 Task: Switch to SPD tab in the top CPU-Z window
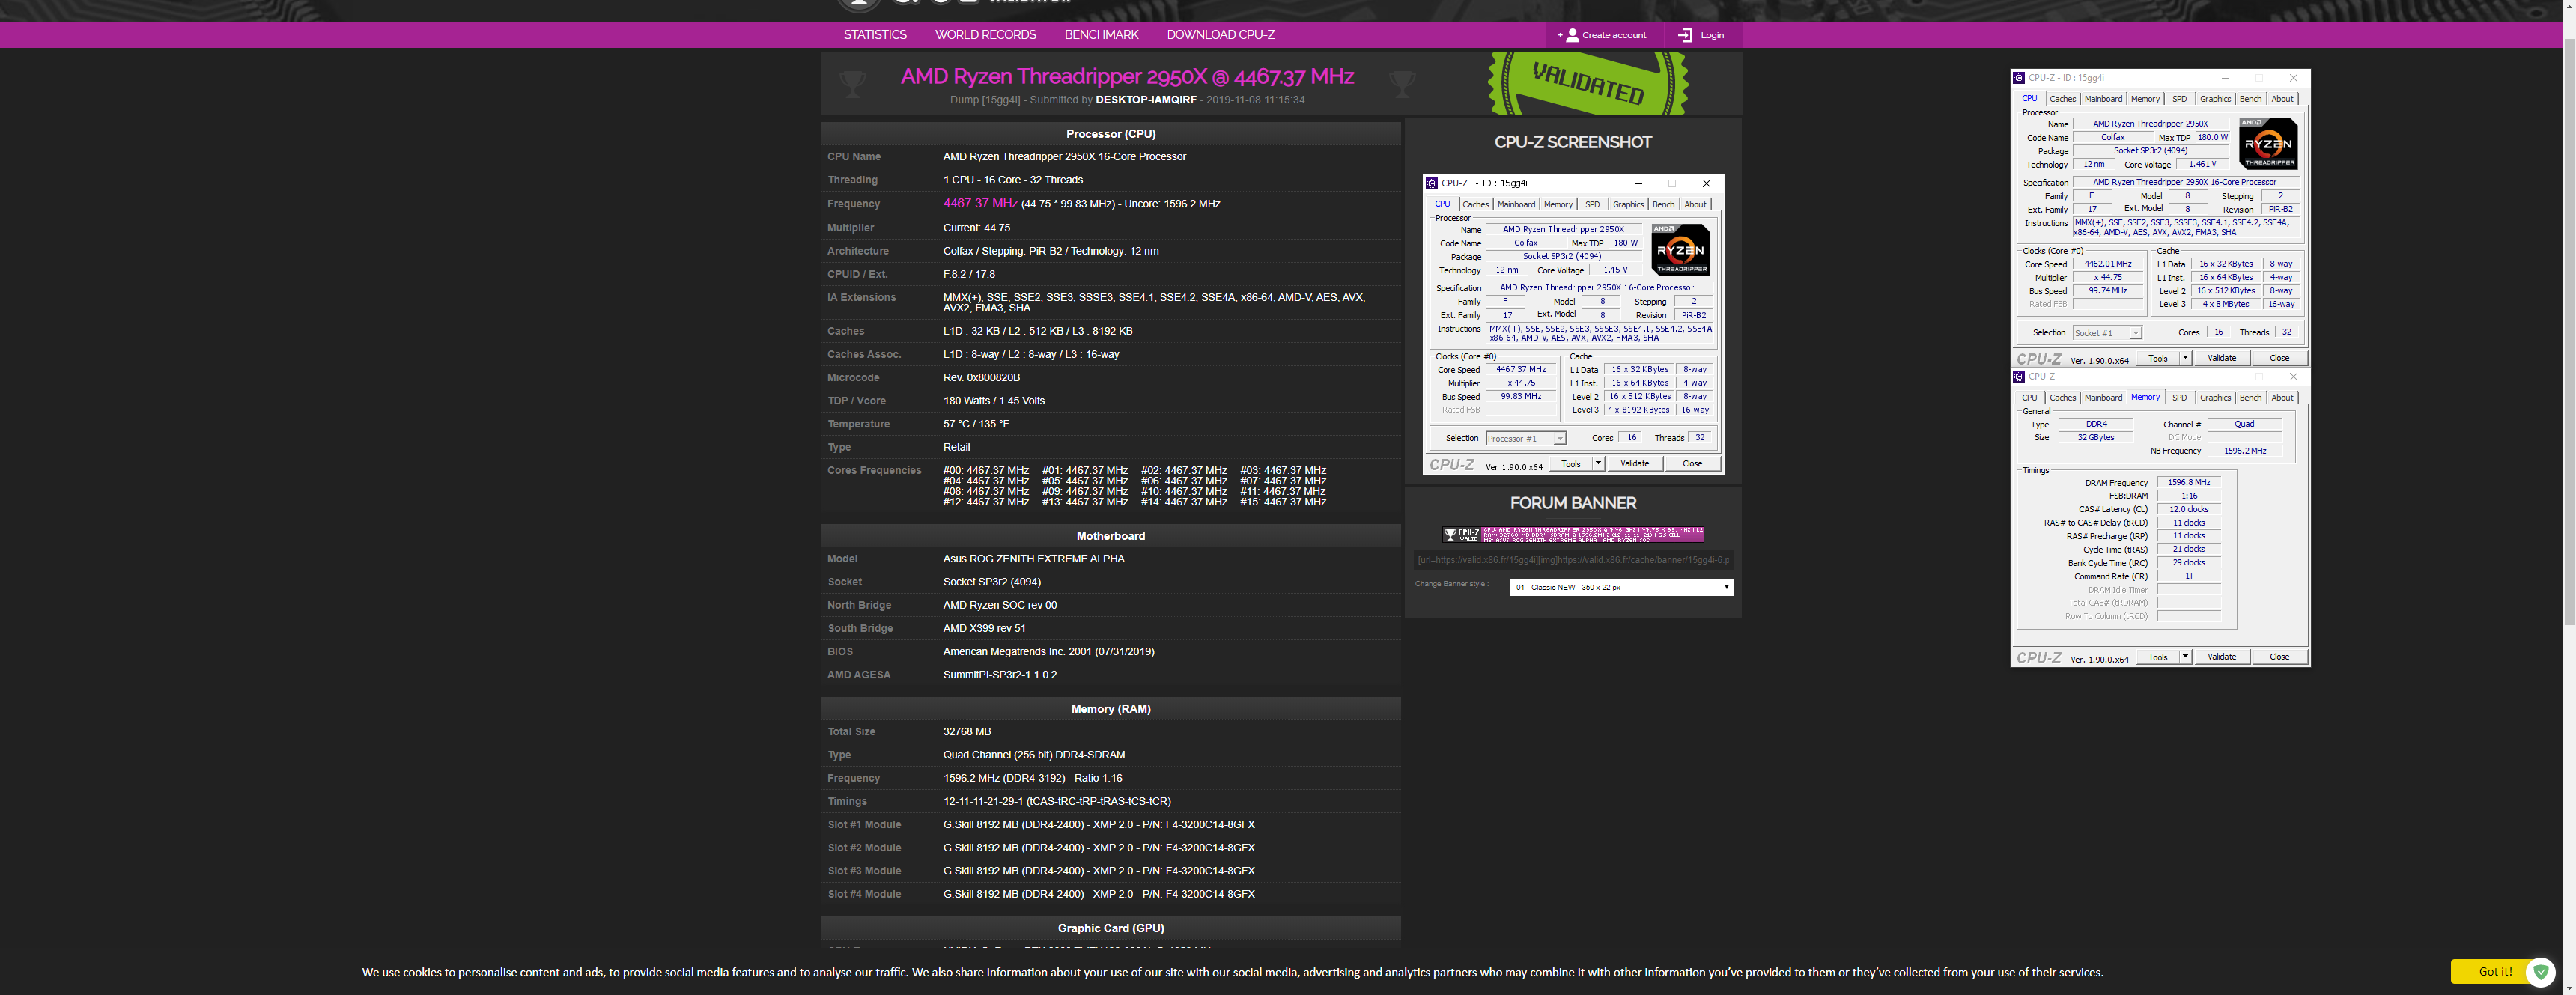2179,99
